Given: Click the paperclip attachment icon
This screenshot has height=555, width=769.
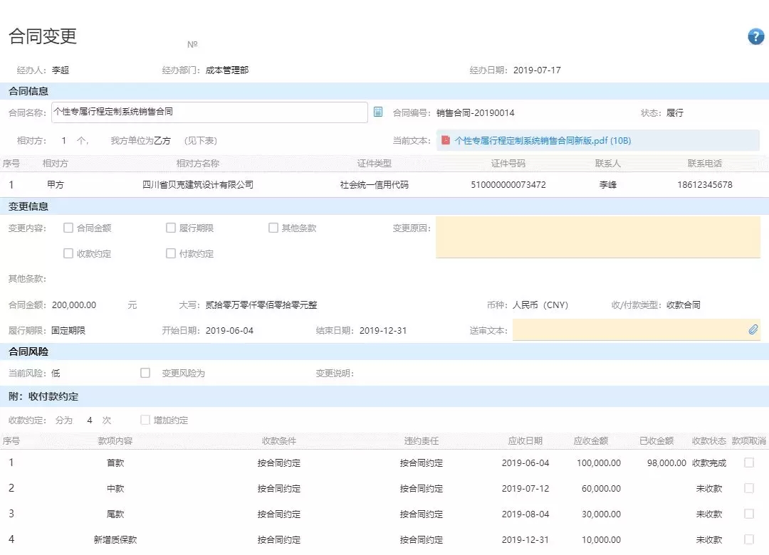Looking at the screenshot, I should click(753, 330).
